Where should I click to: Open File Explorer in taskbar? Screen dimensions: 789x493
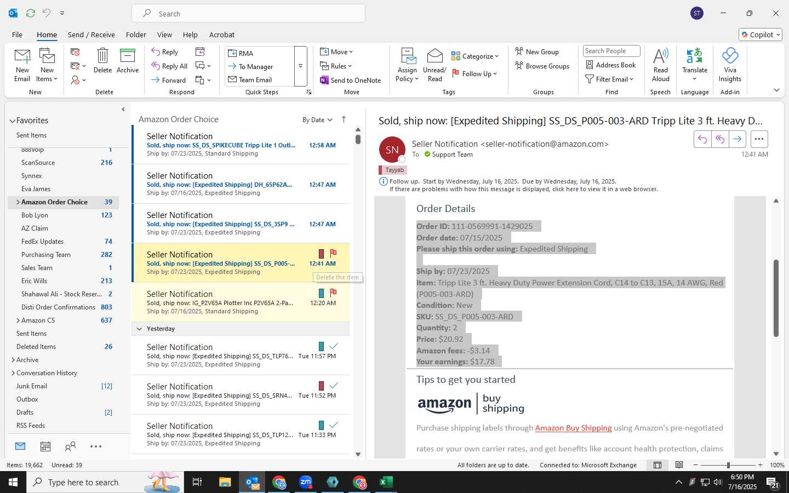(225, 482)
